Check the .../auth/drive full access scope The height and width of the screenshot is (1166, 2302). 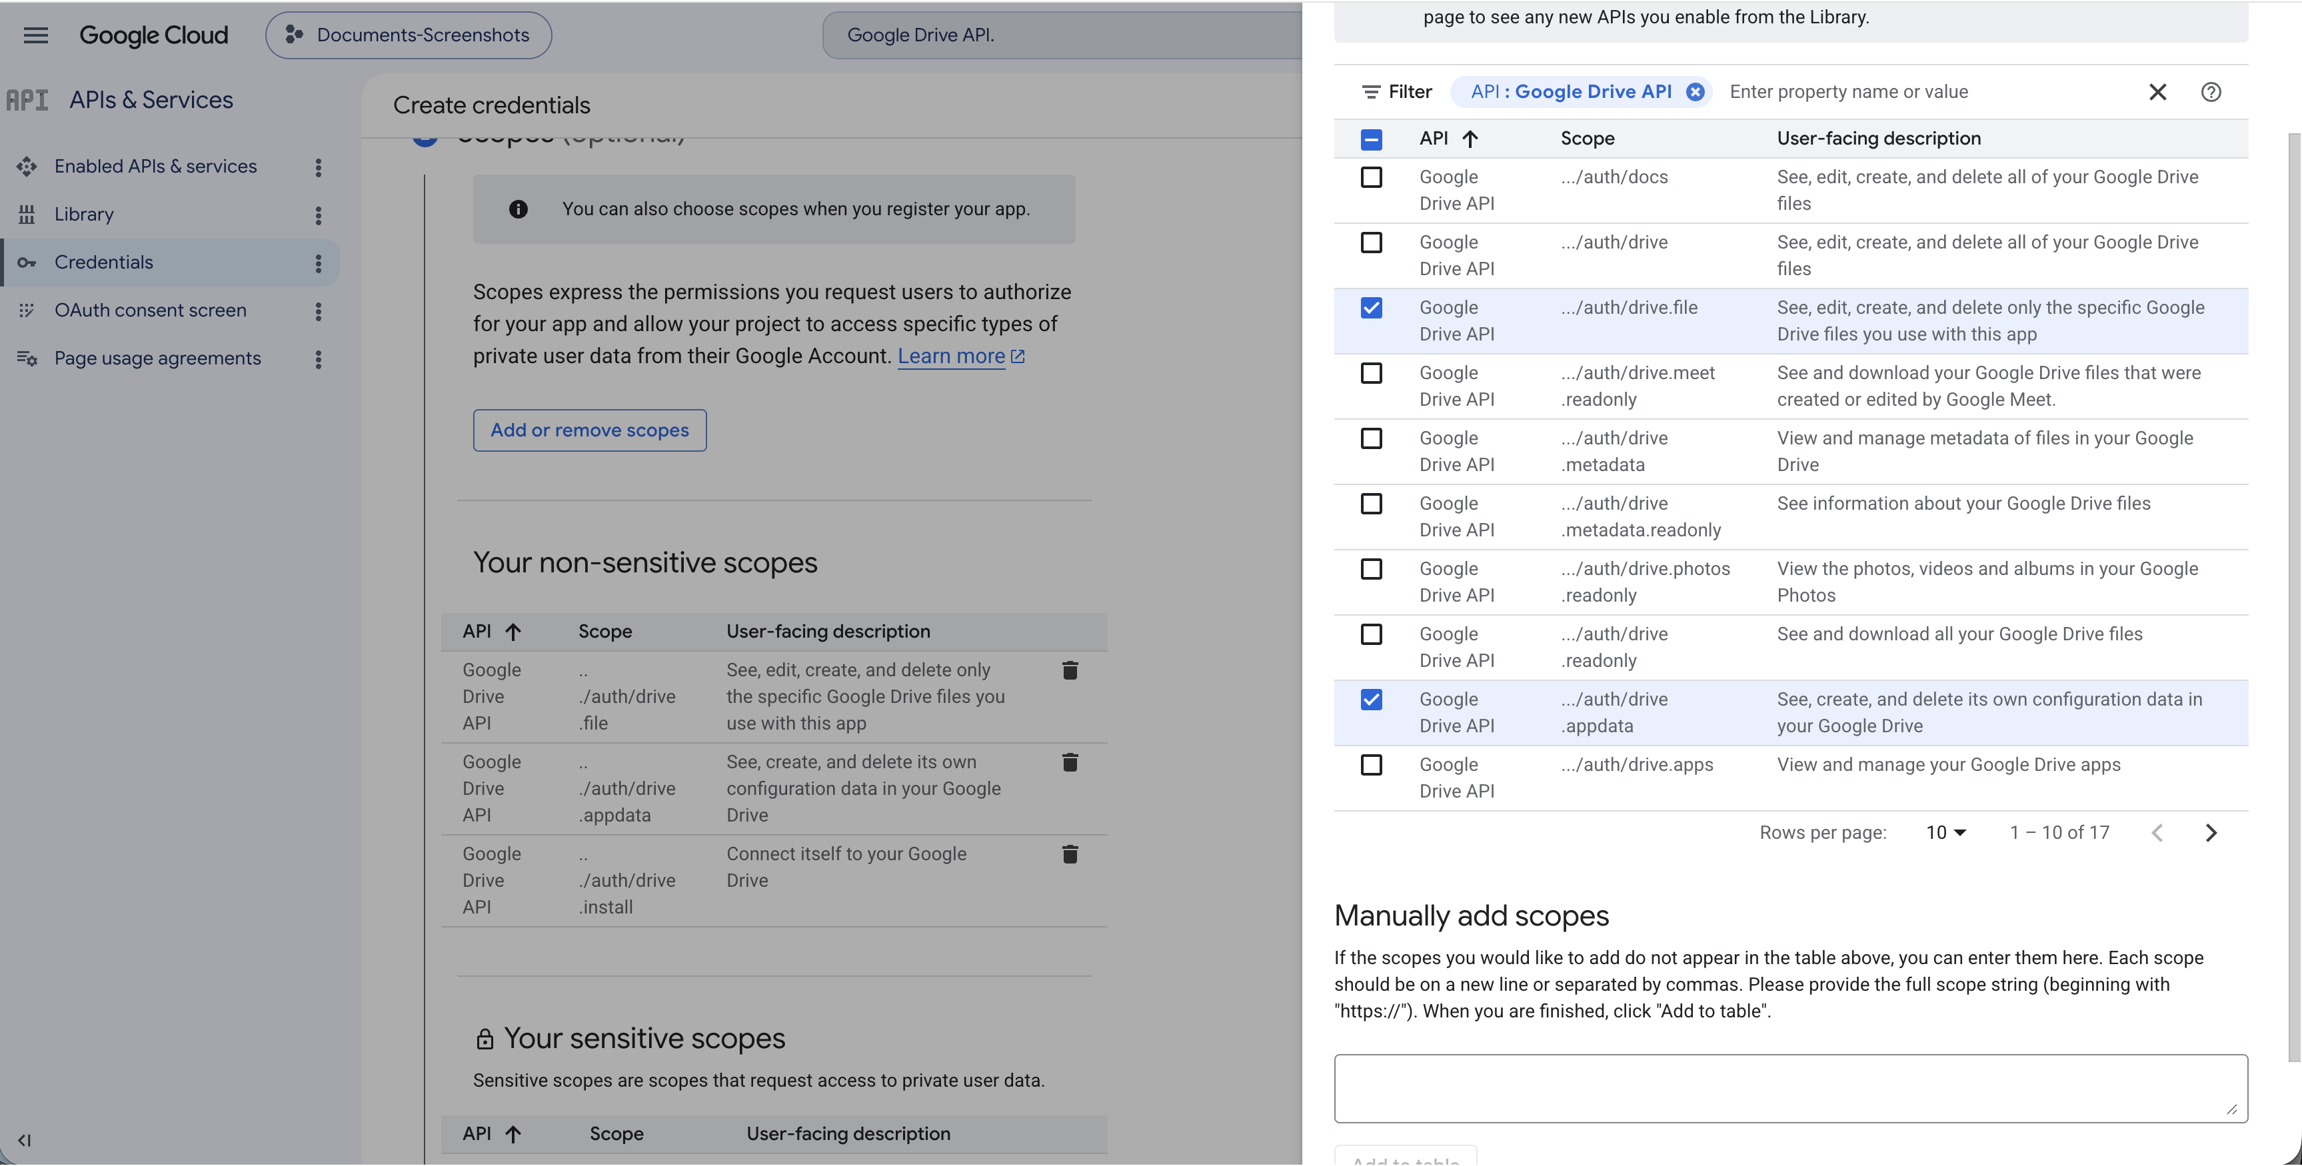pos(1371,242)
